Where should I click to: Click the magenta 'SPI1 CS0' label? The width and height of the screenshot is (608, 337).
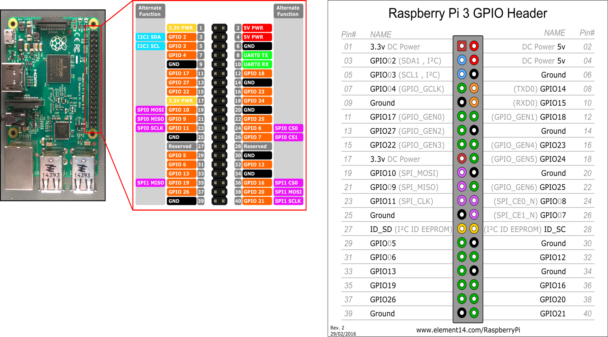tap(288, 183)
